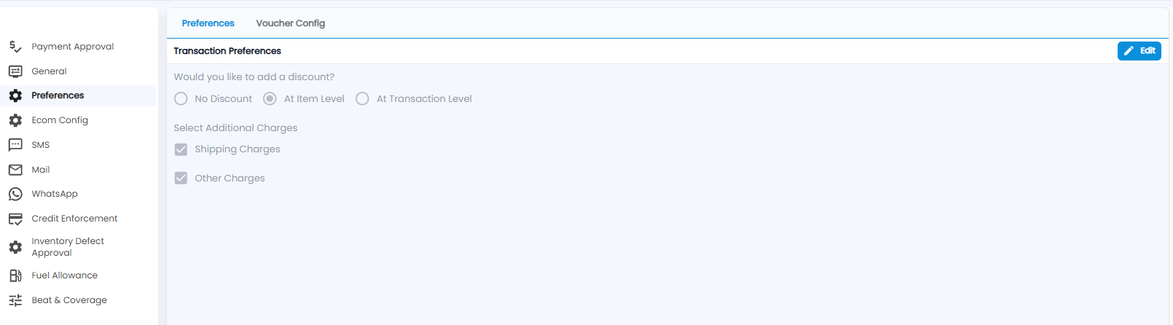Click the Shipping Charges label text
This screenshot has height=325, width=1173.
point(238,149)
